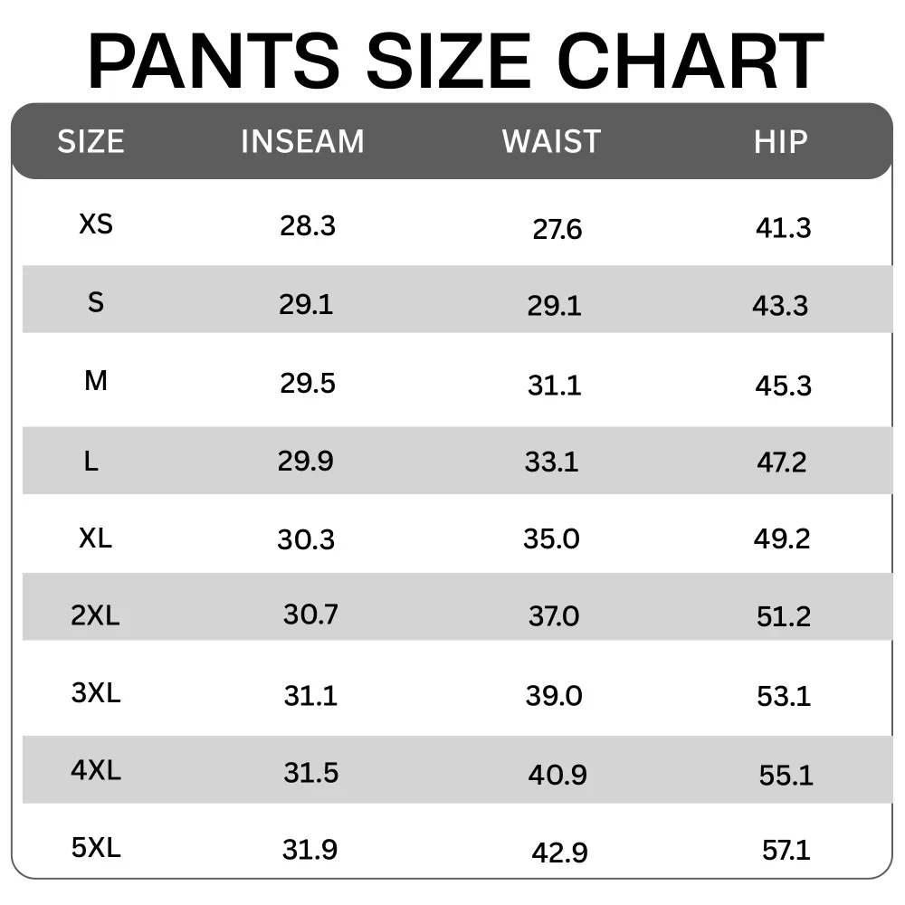This screenshot has width=905, height=905.
Task: Select the hip value 57.1
Action: coord(786,851)
